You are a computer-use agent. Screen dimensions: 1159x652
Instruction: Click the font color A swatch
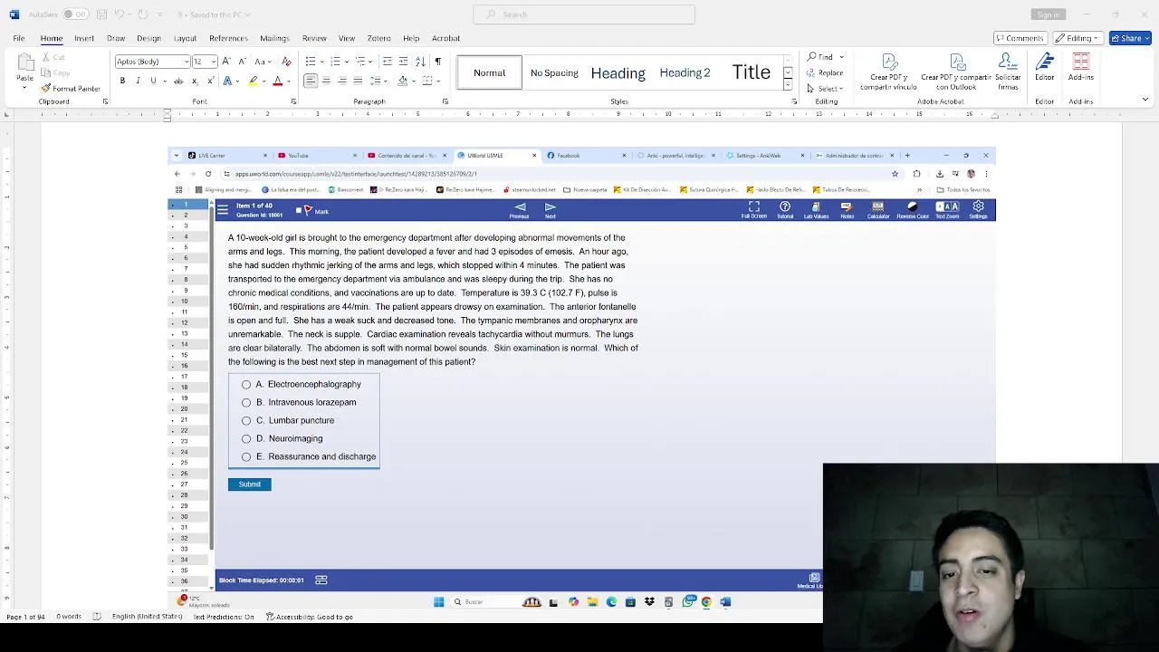278,81
